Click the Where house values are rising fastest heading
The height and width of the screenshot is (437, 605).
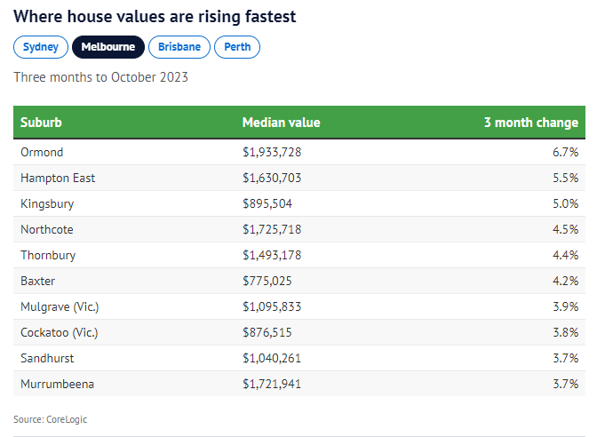[x=155, y=17]
